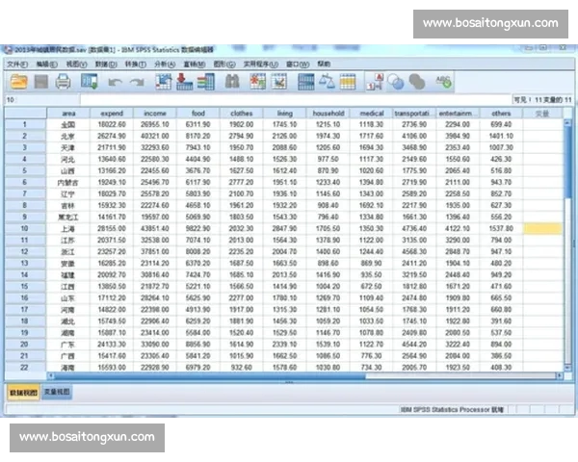Click the Recall recent dialogs icon
The width and height of the screenshot is (578, 462).
90,83
